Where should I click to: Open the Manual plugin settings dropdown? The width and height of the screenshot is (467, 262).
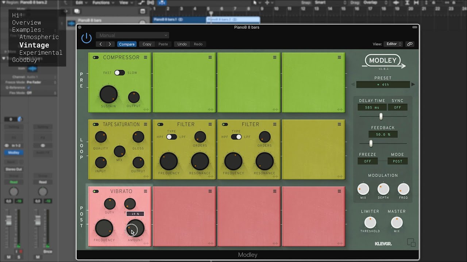pos(132,35)
